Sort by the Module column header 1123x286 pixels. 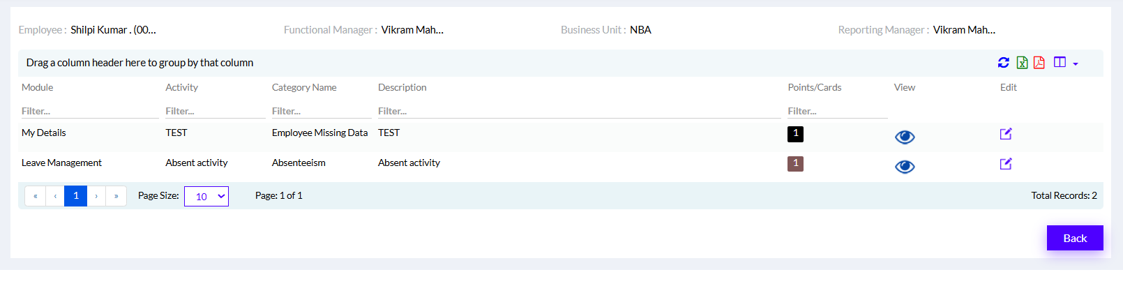coord(38,87)
